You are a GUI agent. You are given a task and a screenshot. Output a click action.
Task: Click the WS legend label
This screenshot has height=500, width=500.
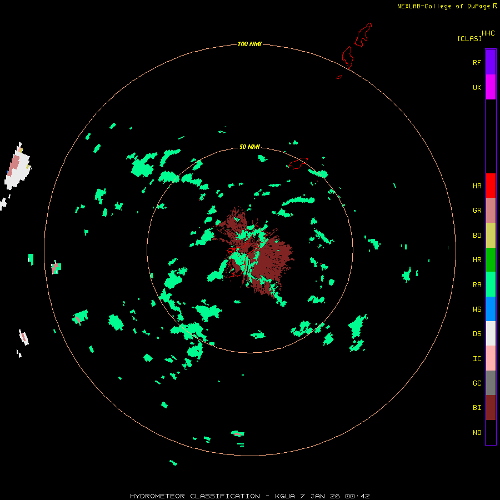[x=477, y=309]
